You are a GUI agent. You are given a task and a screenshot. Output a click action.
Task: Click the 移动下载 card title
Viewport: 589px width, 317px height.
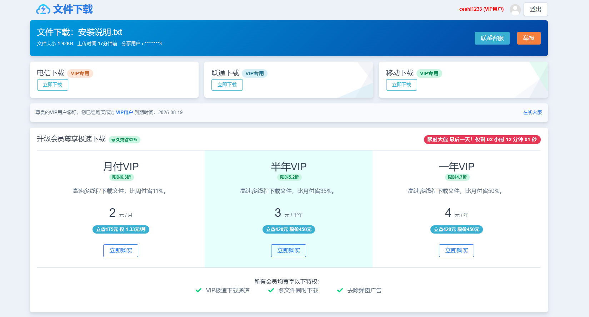coord(400,73)
